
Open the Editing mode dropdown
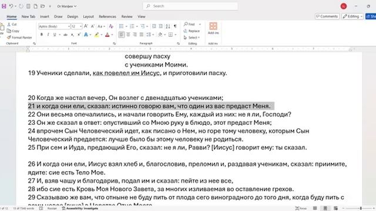point(352,16)
